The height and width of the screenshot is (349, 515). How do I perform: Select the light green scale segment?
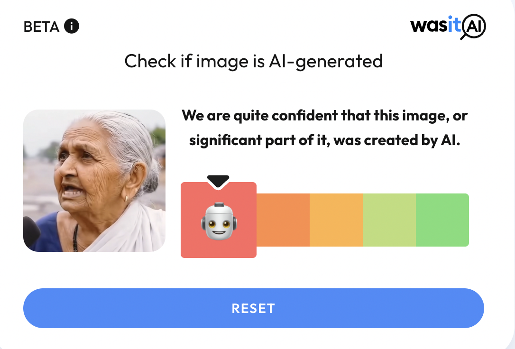389,220
